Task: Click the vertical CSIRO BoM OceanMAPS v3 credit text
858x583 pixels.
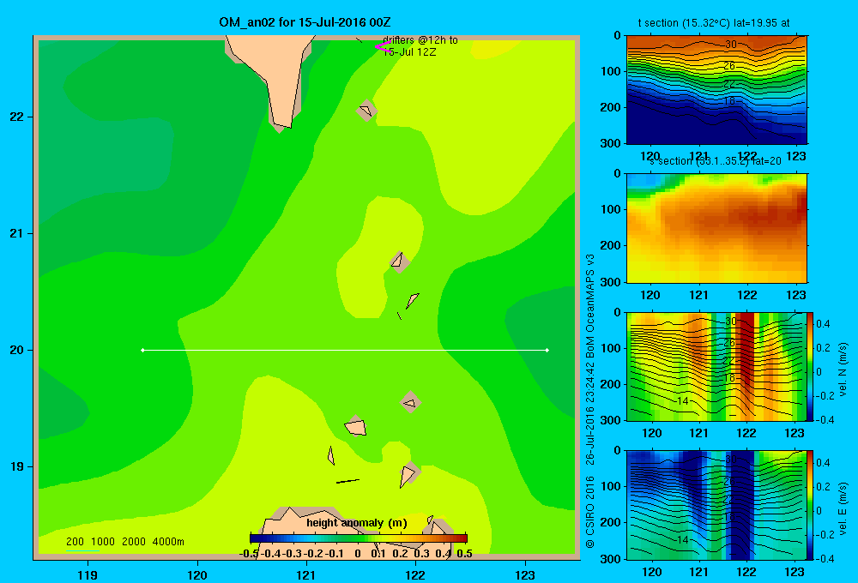Action: (590, 401)
